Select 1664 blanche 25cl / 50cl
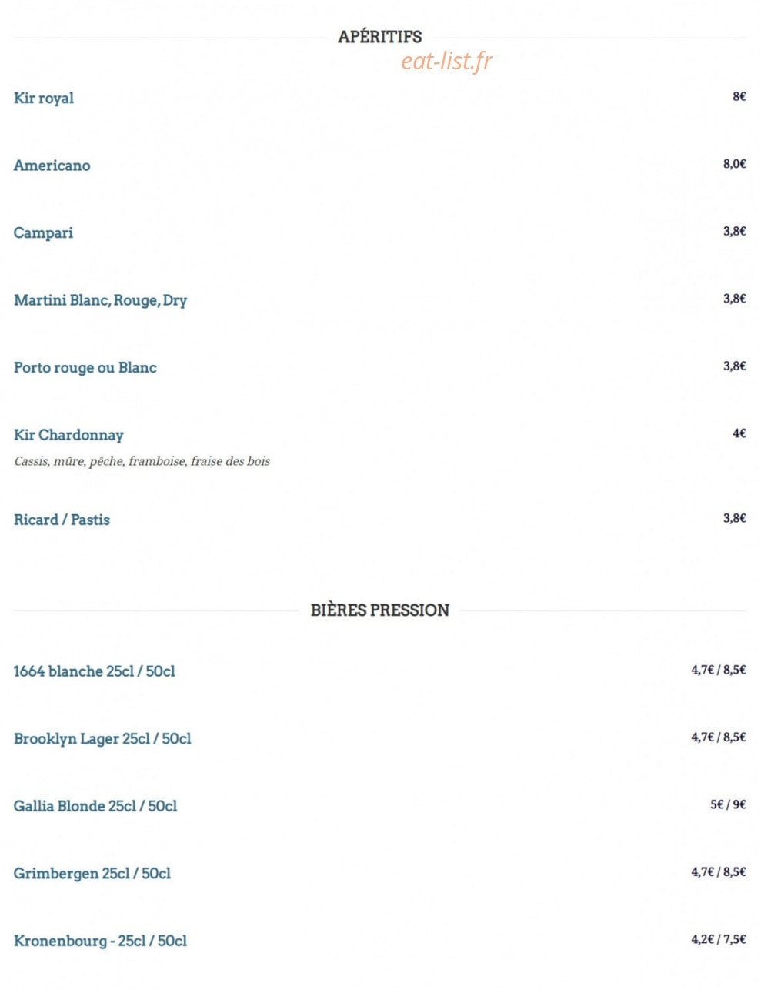 (94, 671)
